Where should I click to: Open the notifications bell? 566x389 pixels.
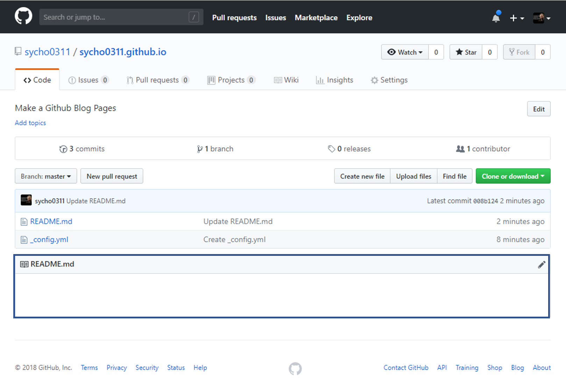click(496, 17)
